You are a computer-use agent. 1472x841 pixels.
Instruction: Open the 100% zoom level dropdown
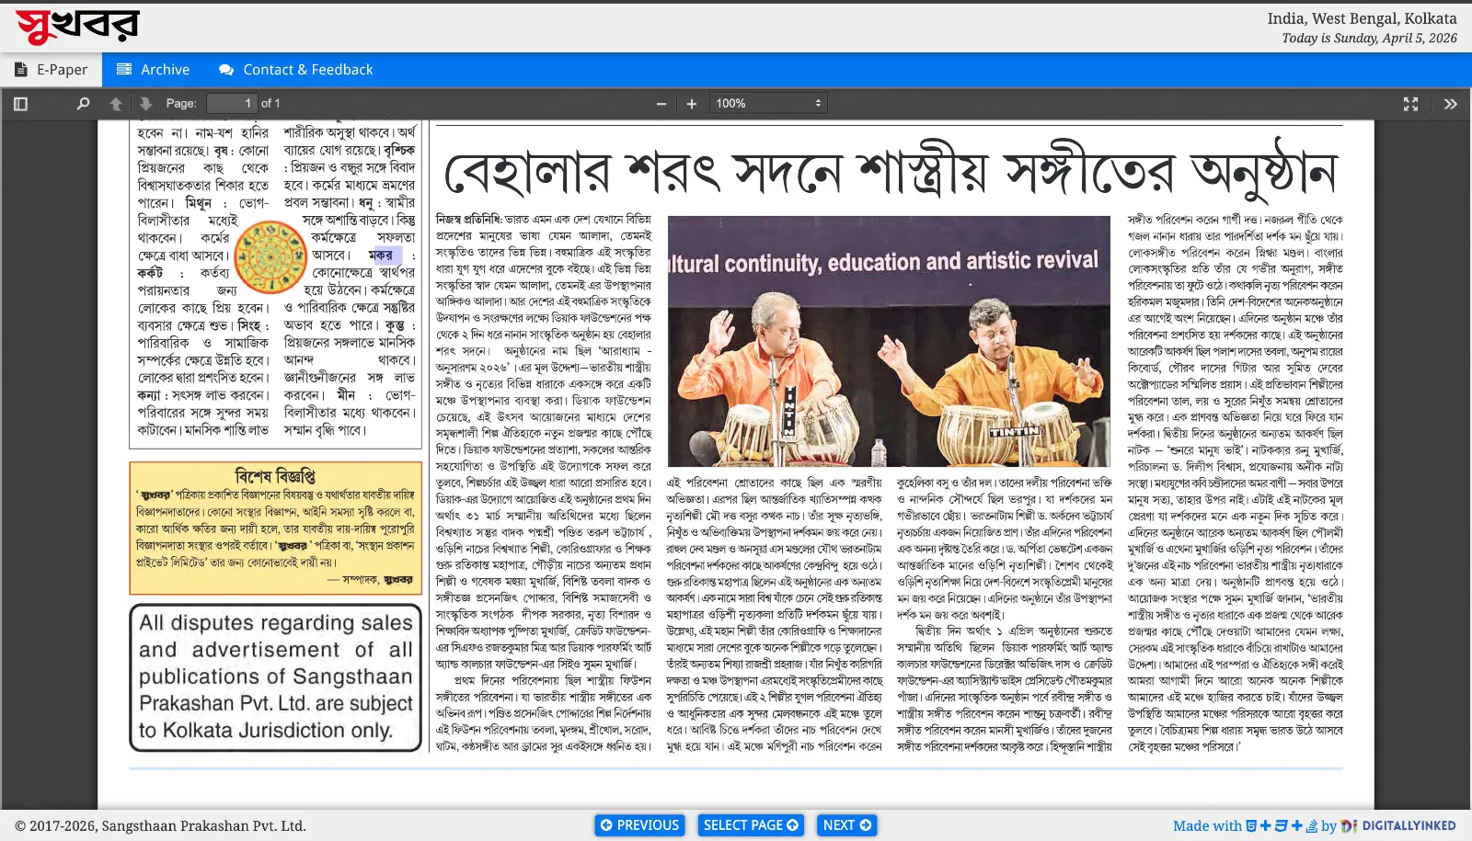pos(767,104)
